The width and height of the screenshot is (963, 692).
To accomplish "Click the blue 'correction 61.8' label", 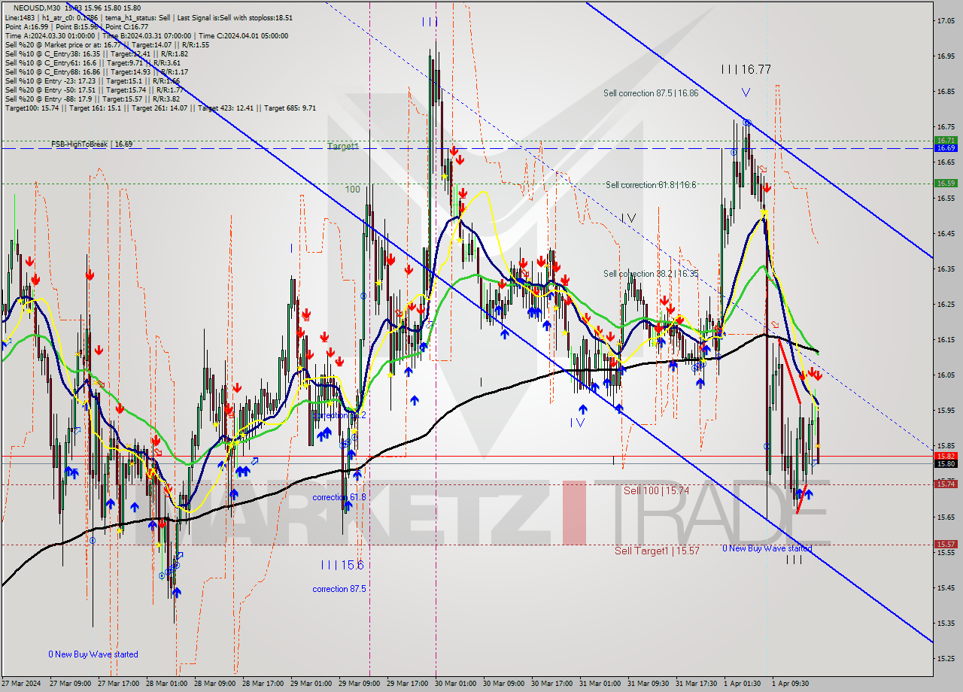I will click(x=339, y=497).
